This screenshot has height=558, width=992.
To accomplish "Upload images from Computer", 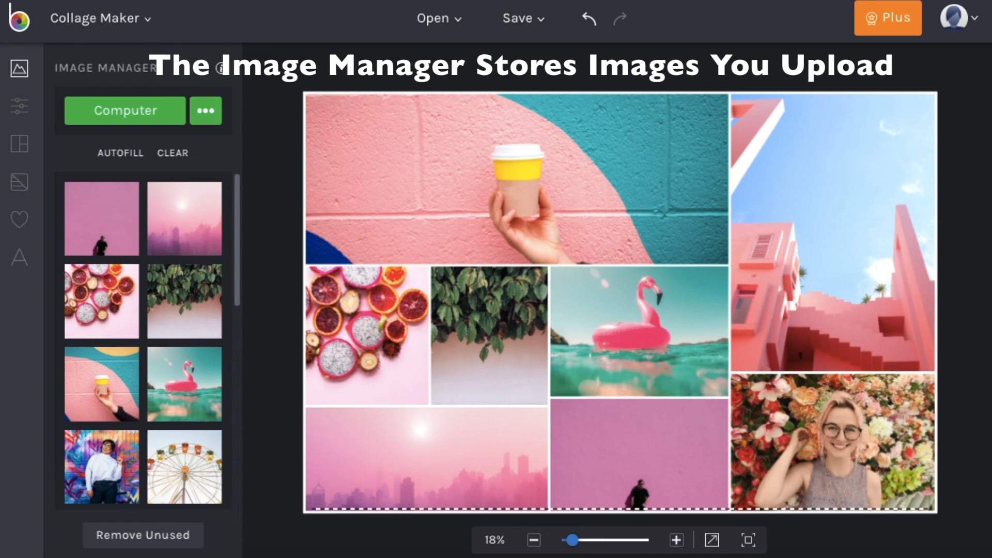I will [x=125, y=111].
